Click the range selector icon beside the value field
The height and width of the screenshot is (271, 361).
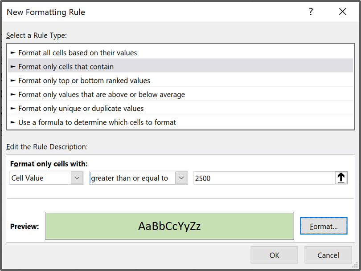(x=341, y=178)
